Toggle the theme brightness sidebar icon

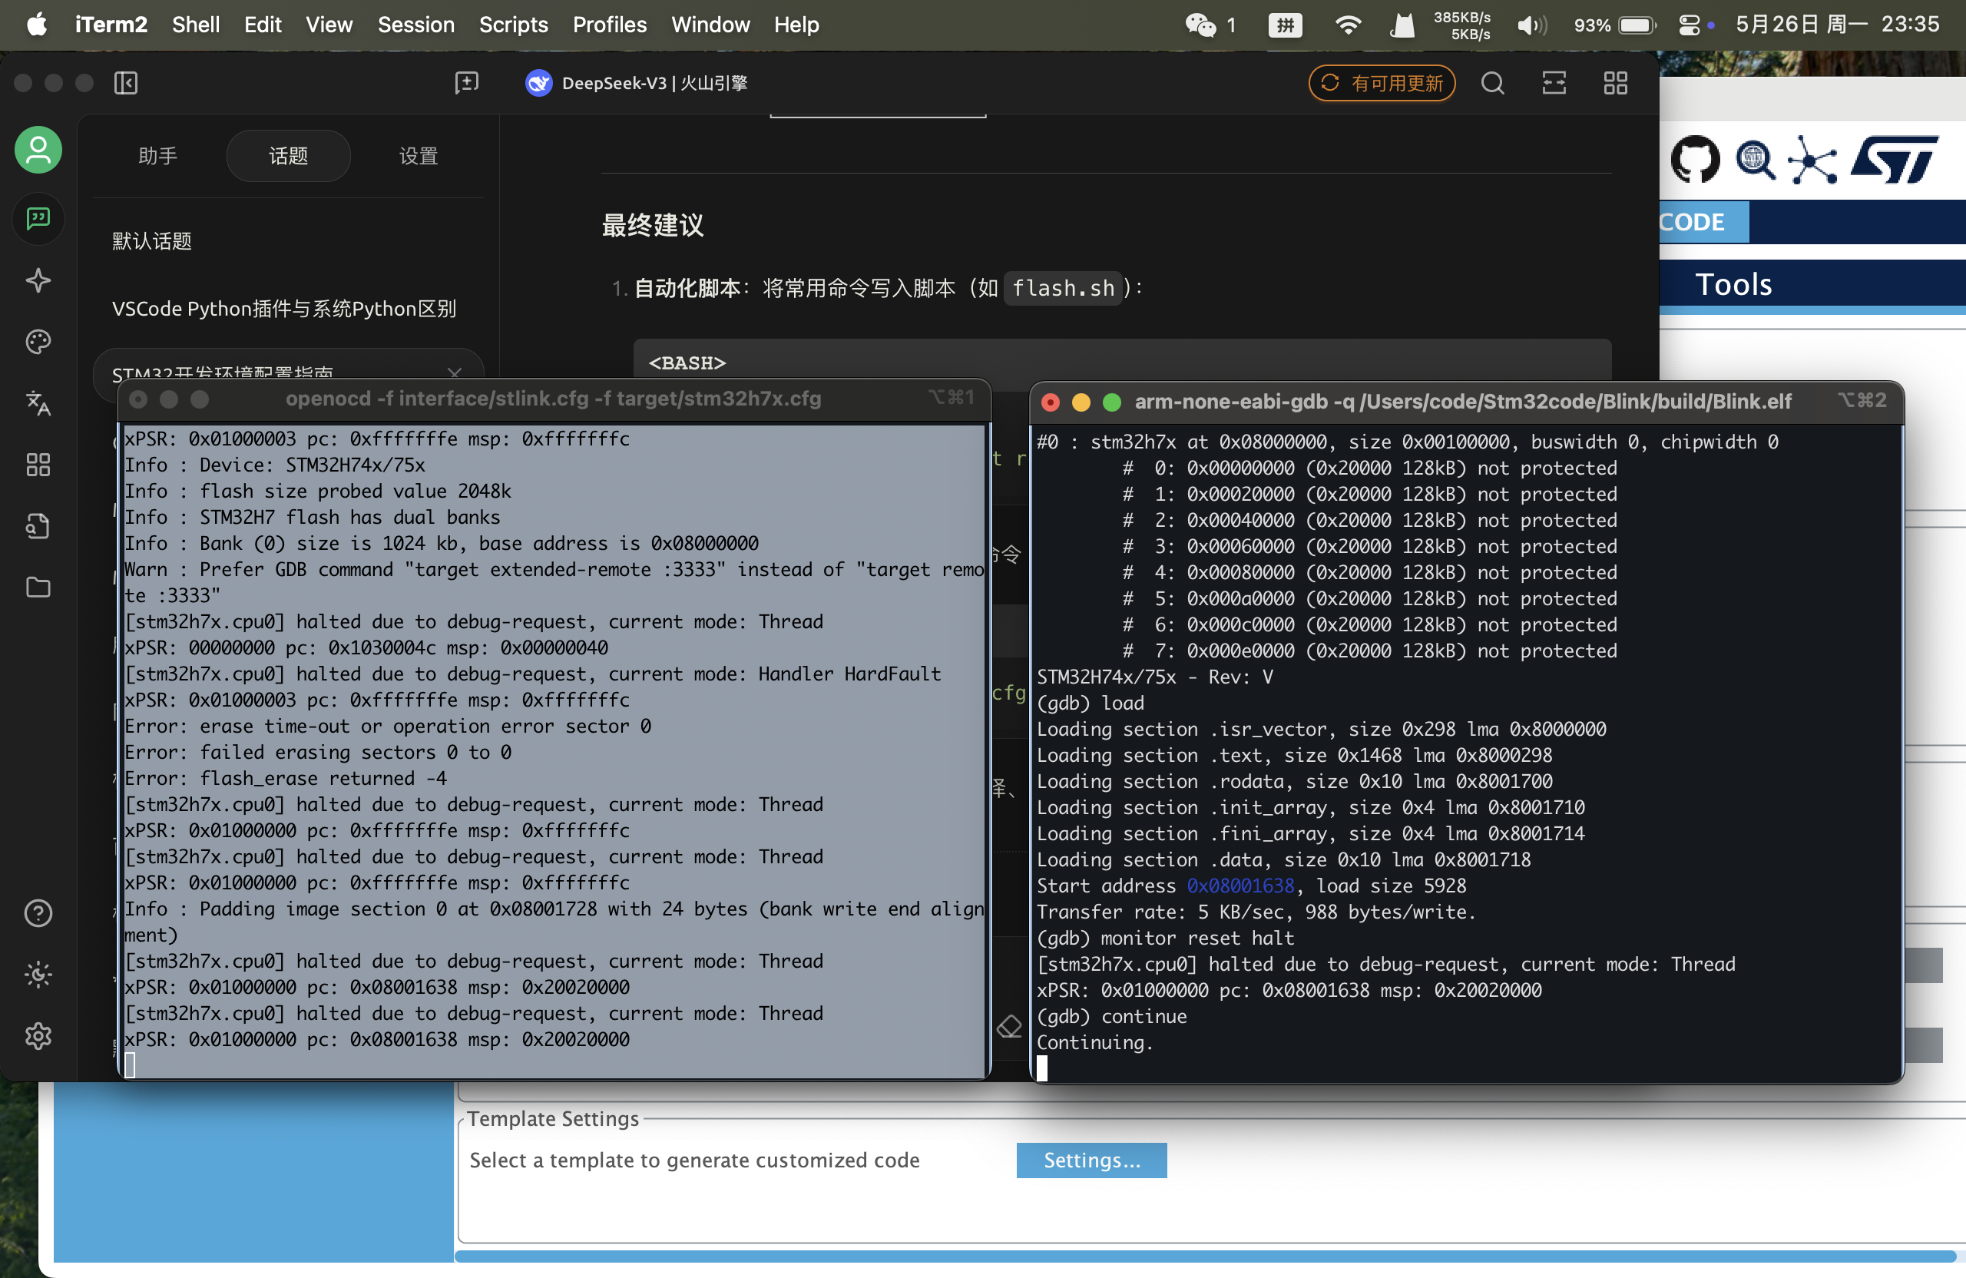[x=38, y=975]
